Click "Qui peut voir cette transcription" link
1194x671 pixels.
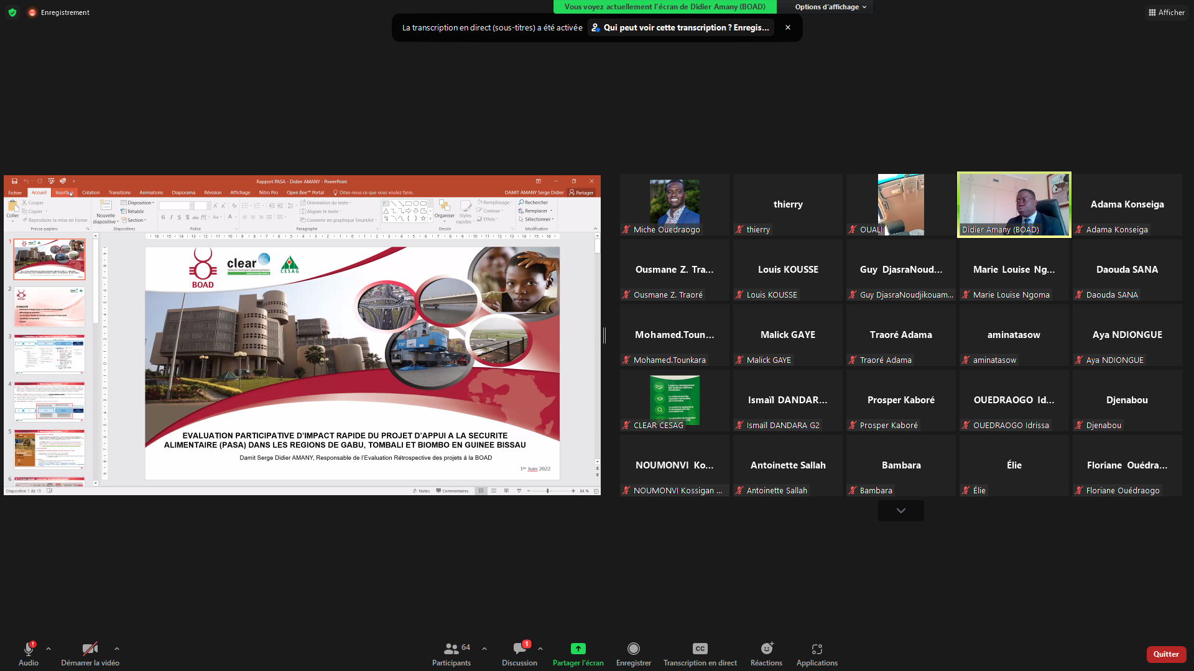tap(681, 27)
